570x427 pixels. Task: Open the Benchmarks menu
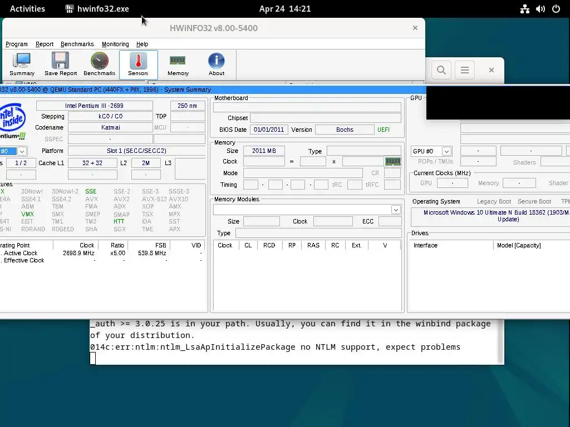coord(77,44)
